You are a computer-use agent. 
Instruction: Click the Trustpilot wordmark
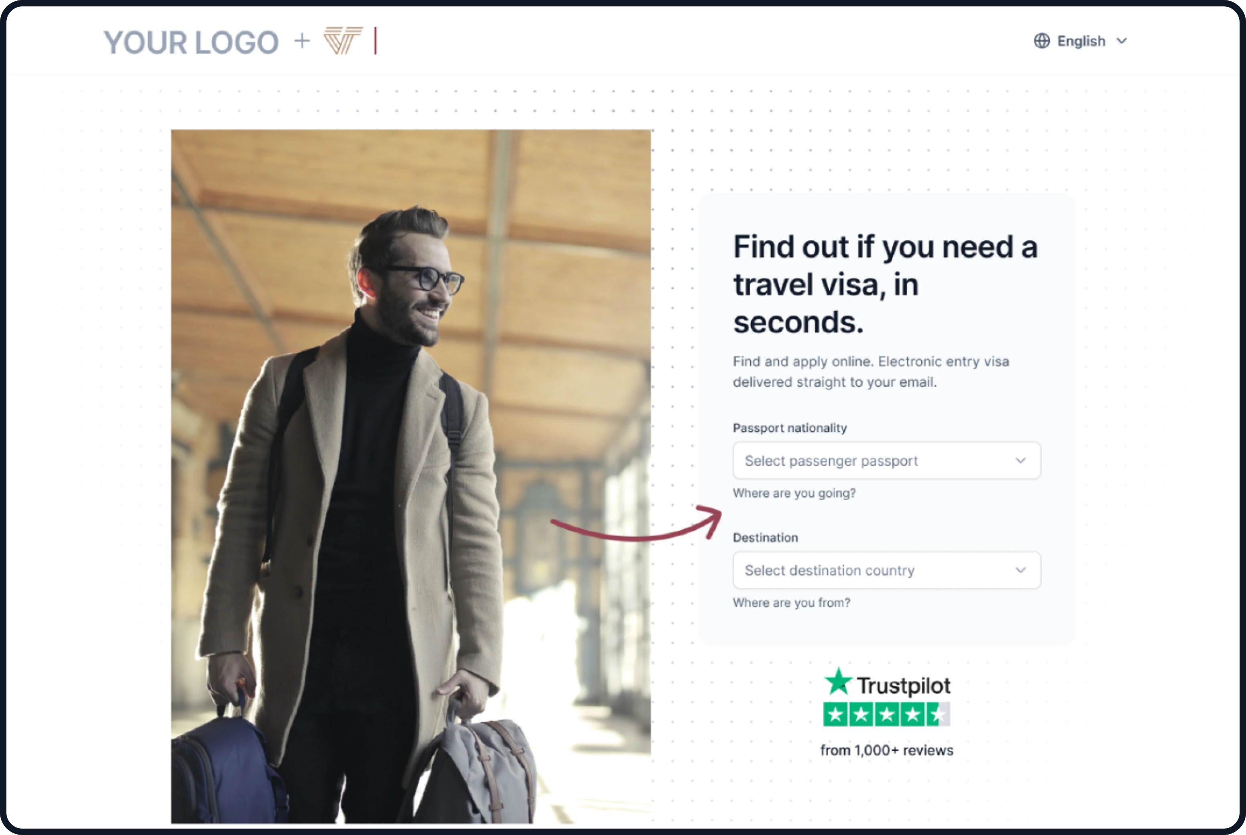[904, 685]
